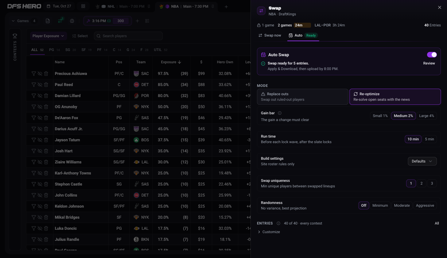Toggle visibility for De'Aaron Fox

click(40, 118)
